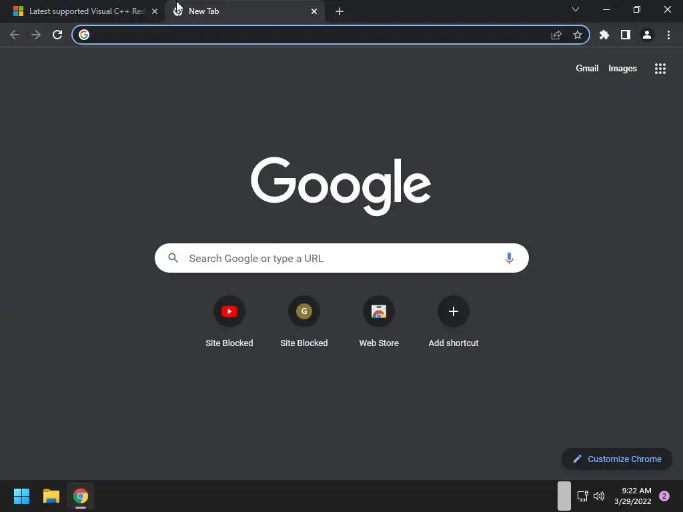Start voice search with microphone
Screen dimensions: 683x512
[509, 258]
